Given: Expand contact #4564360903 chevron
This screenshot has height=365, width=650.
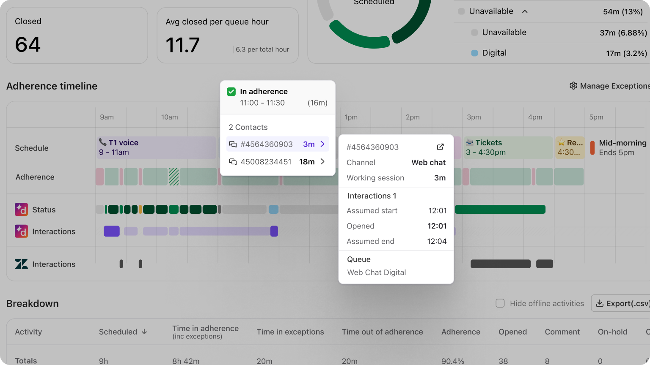Looking at the screenshot, I should tap(322, 144).
